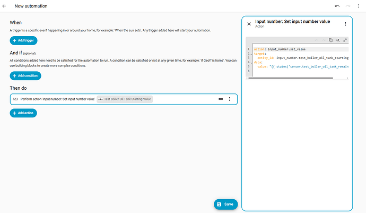Click the 'Input number: Set input number value' heading
This screenshot has width=366, height=213.
point(292,21)
